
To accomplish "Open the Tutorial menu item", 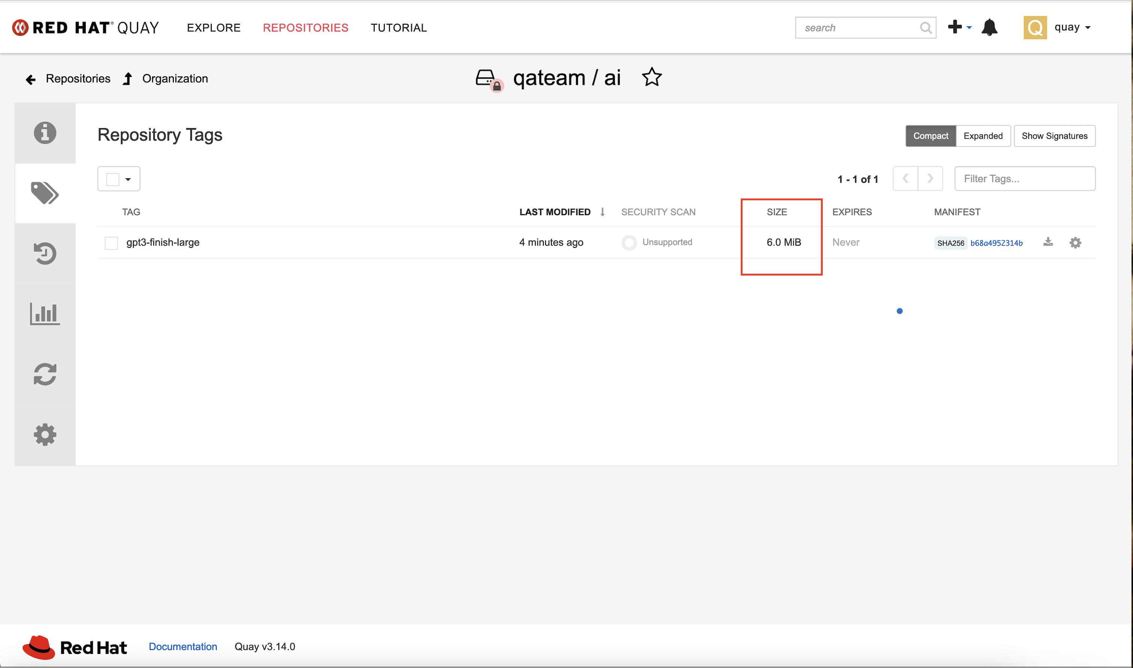I will tap(399, 28).
